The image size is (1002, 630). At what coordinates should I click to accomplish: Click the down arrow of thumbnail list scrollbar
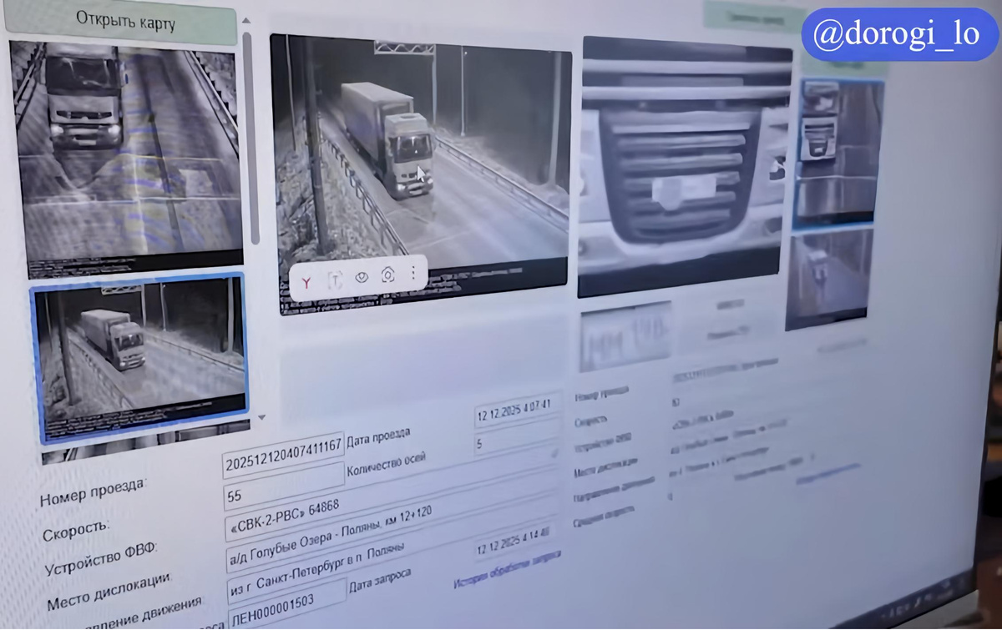pyautogui.click(x=261, y=416)
